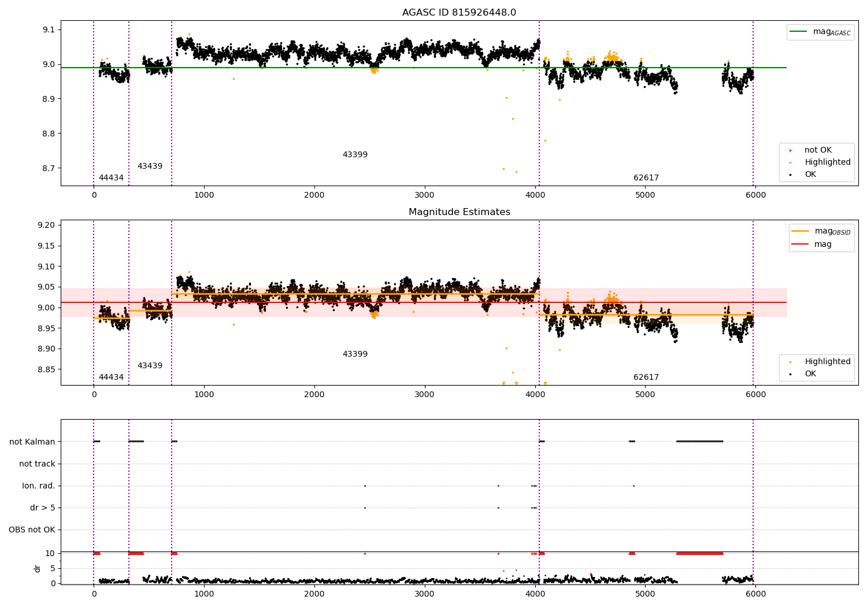Click the "dr" y-axis label

pos(38,568)
